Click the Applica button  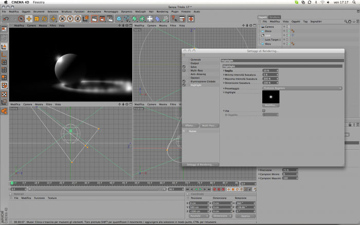pyautogui.click(x=245, y=216)
